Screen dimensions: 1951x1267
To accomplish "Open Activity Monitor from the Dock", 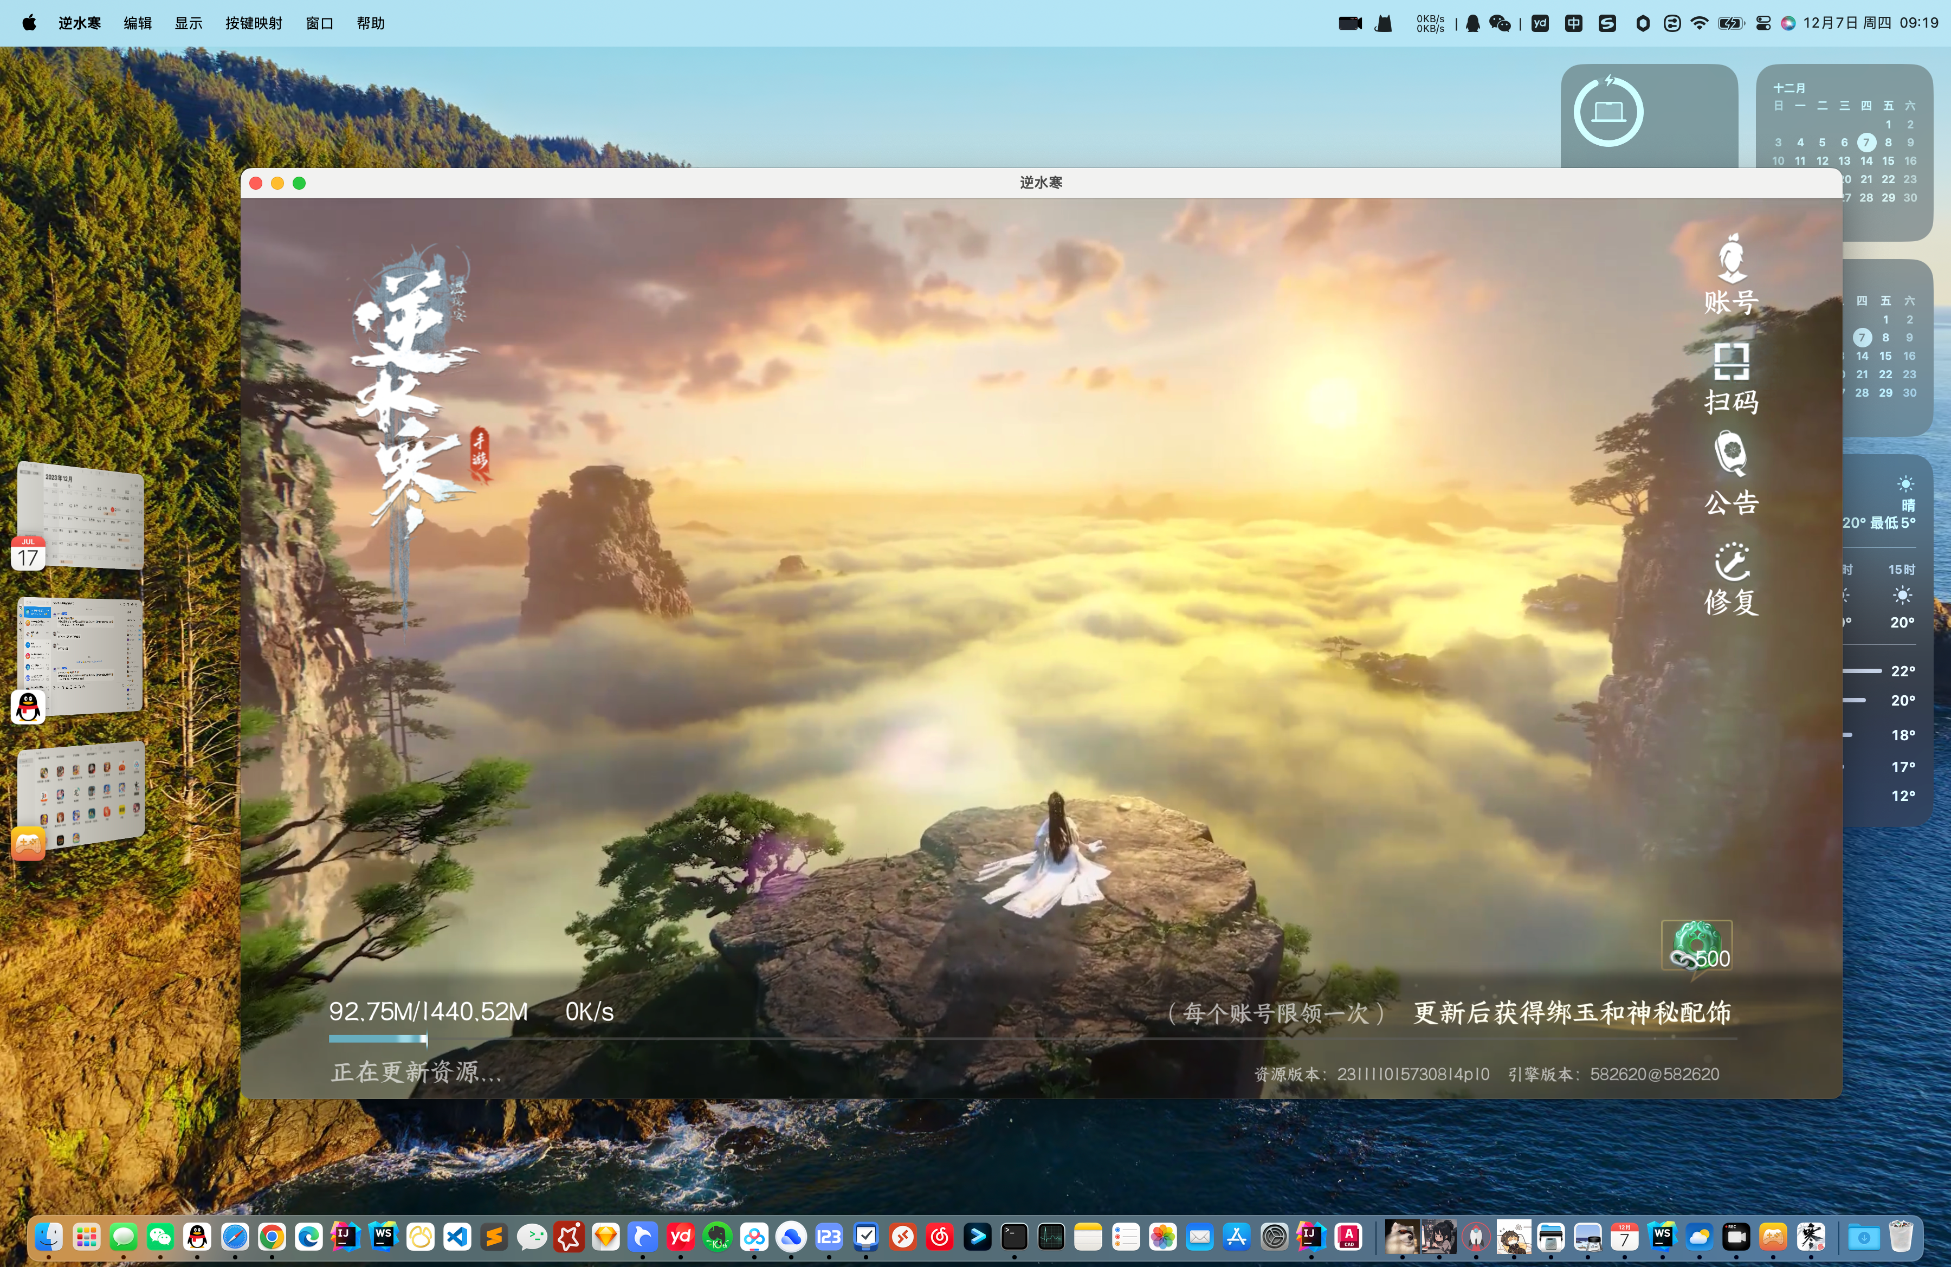I will pos(1051,1236).
